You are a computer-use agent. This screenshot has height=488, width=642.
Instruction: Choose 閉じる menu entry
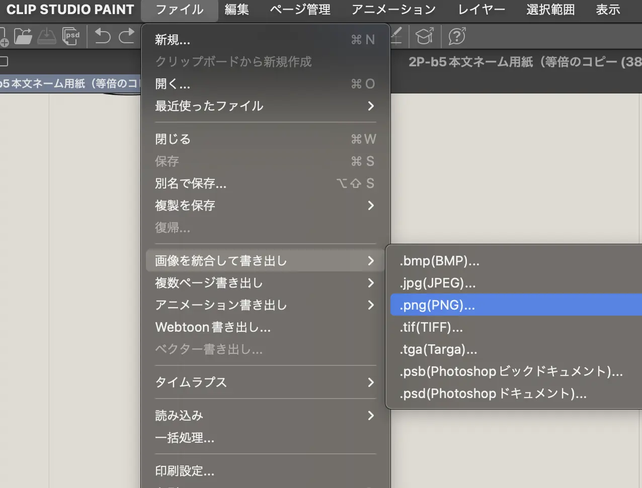pyautogui.click(x=266, y=139)
